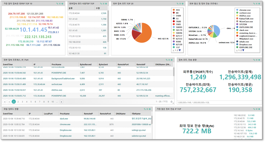This screenshot has width=265, height=142.
Task: Click link icon on the port TOP 20 panel
Action: 178,4
